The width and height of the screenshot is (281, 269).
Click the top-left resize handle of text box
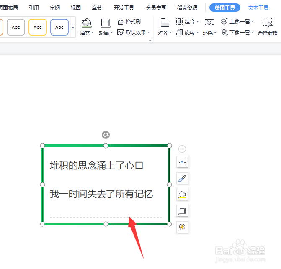42,146
